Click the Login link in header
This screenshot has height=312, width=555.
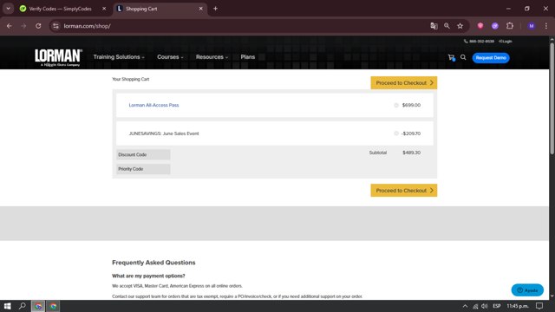(x=506, y=42)
